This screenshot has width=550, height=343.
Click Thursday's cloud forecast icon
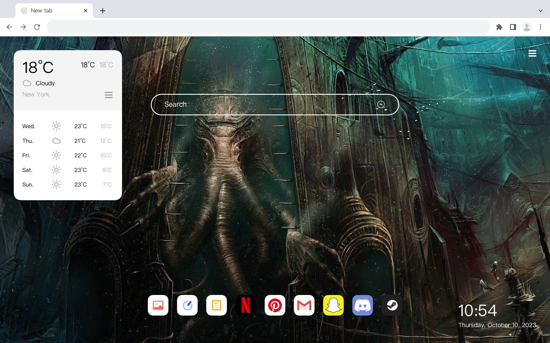(x=56, y=141)
